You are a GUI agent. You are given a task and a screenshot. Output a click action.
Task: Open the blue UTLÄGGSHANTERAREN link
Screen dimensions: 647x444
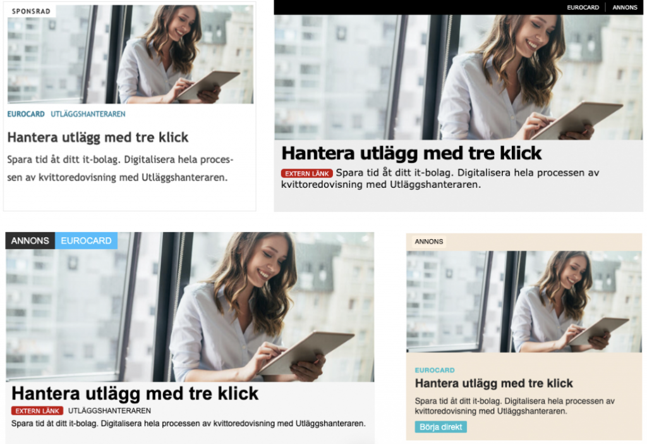point(88,114)
